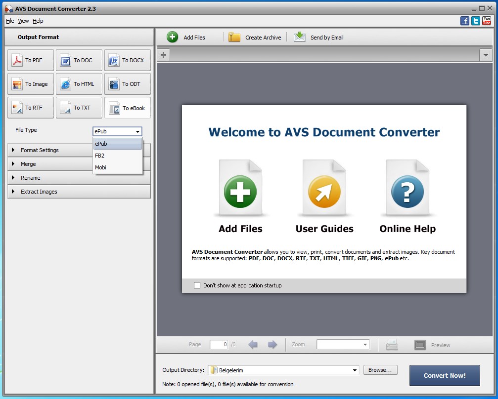Open the Facebook link icon
498x399 pixels.
click(465, 21)
